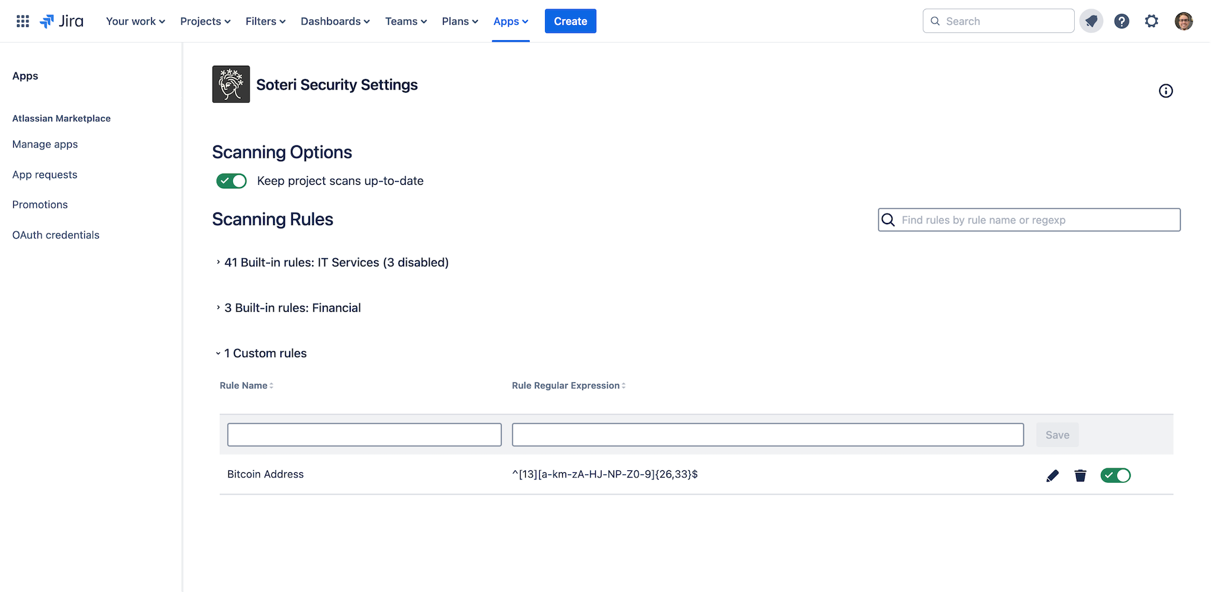
Task: Click the Create button
Action: (x=571, y=21)
